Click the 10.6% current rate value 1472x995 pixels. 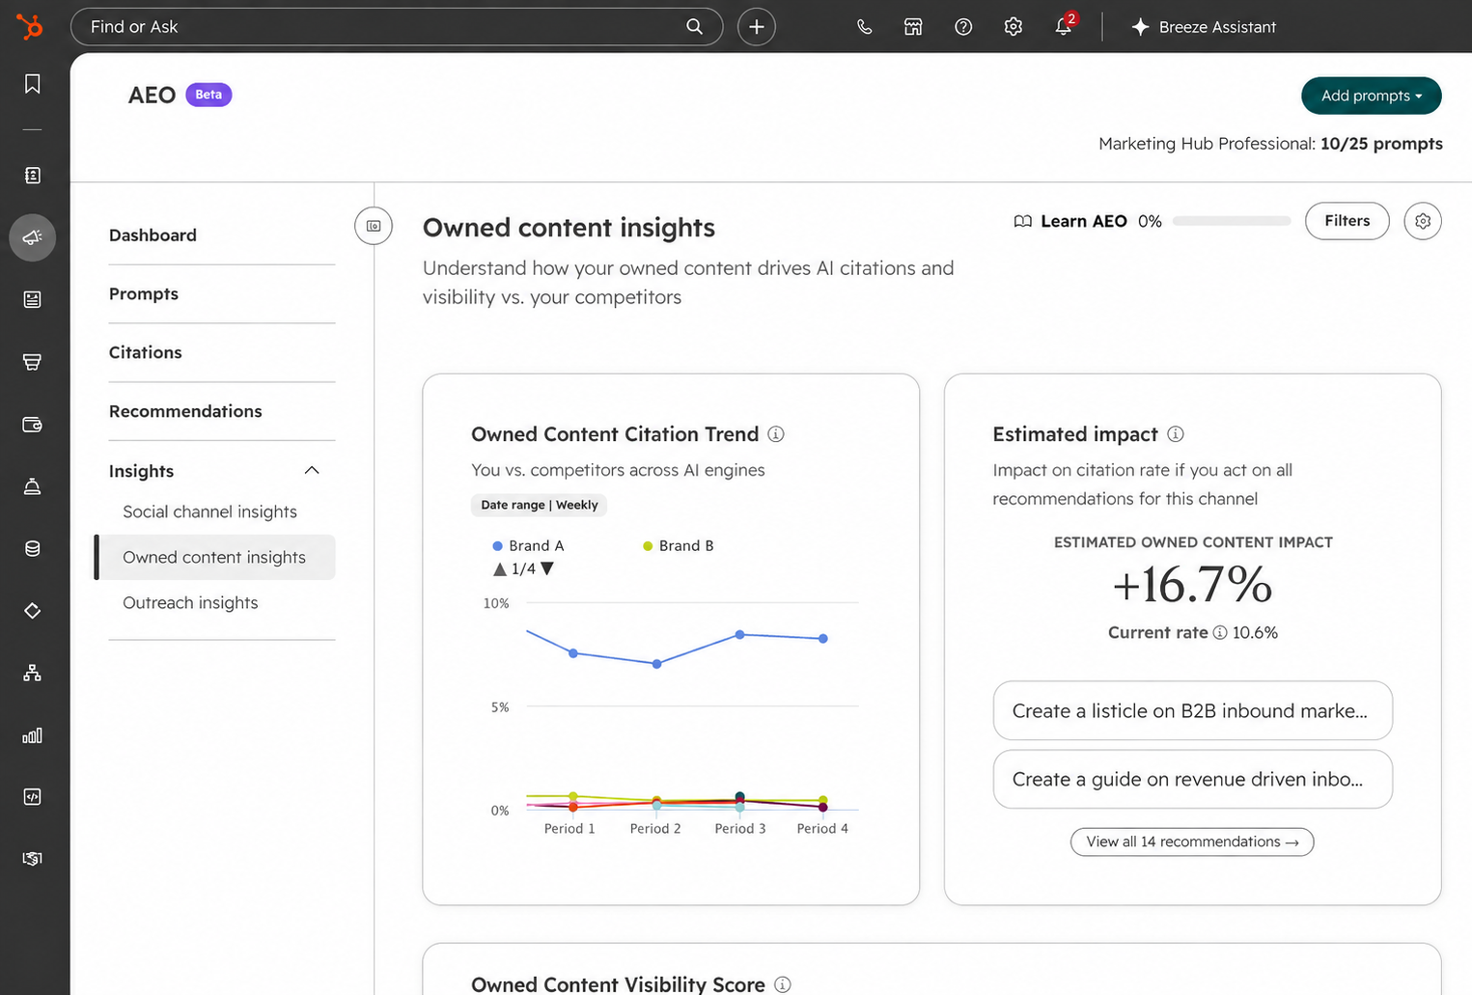tap(1255, 633)
